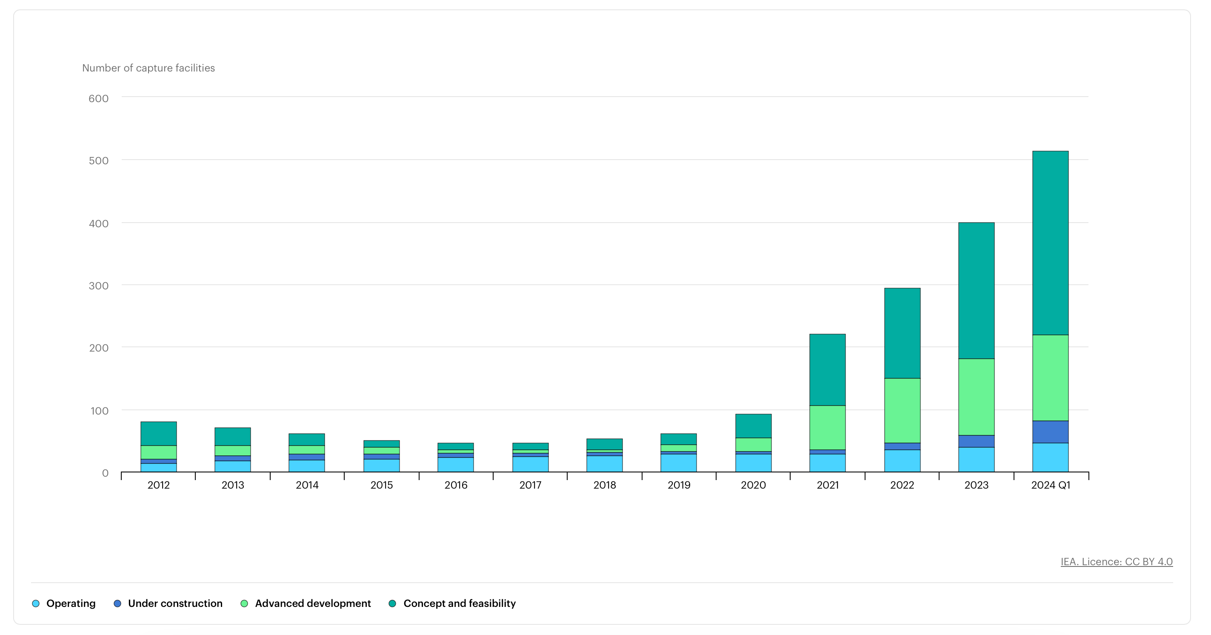Click the 2012 Operating bar segment
This screenshot has width=1211, height=635.
pyautogui.click(x=158, y=468)
